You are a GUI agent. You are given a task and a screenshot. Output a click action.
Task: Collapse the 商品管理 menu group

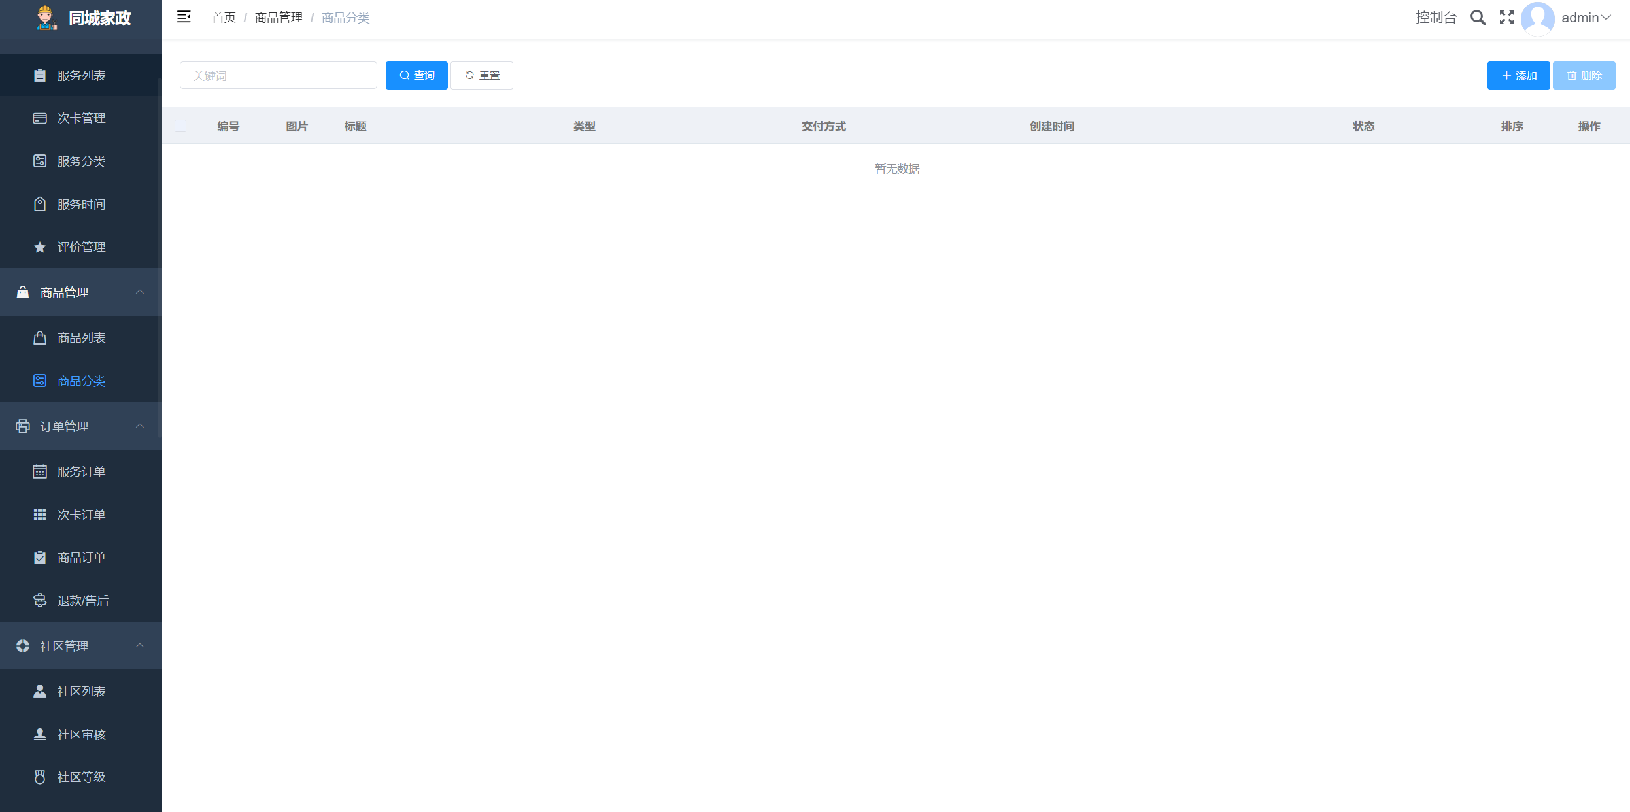click(x=140, y=292)
